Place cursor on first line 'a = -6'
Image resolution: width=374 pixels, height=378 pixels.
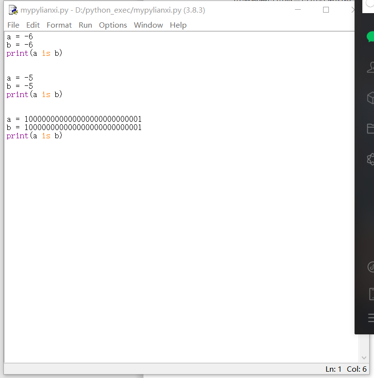click(20, 37)
